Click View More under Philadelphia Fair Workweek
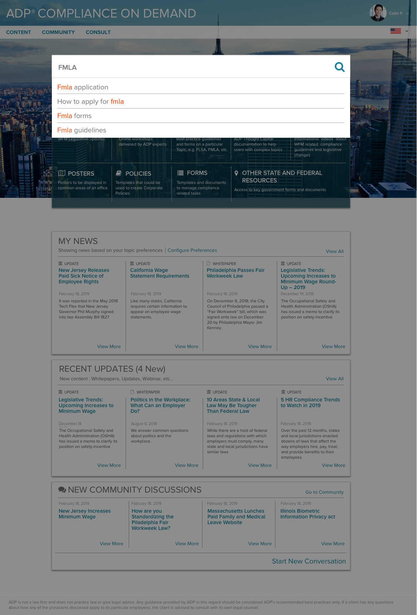417x615 pixels. 260,347
